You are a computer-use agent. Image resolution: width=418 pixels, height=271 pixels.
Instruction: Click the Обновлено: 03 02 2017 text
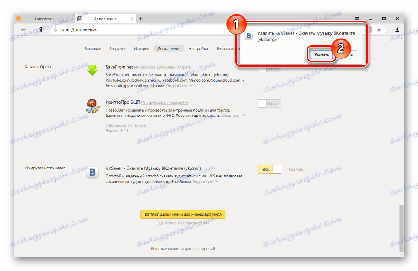click(x=127, y=126)
